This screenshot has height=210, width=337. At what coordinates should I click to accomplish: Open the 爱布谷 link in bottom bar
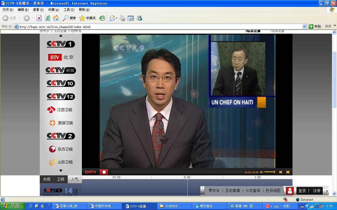pyautogui.click(x=214, y=191)
